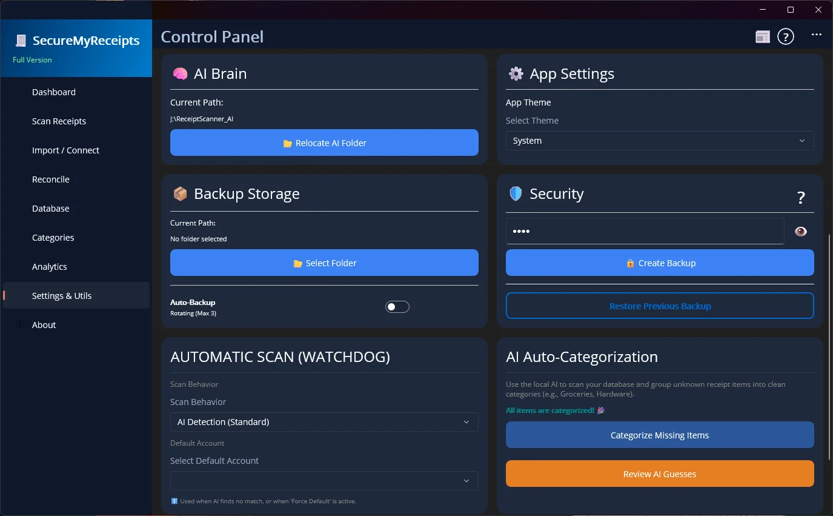Click the box icon beside Backup Storage
The image size is (833, 516).
click(x=180, y=194)
